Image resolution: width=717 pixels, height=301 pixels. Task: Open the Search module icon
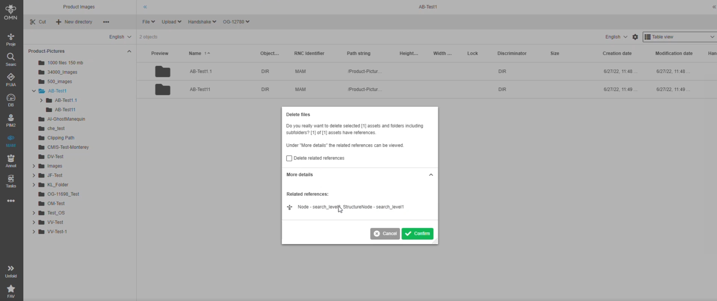click(11, 59)
